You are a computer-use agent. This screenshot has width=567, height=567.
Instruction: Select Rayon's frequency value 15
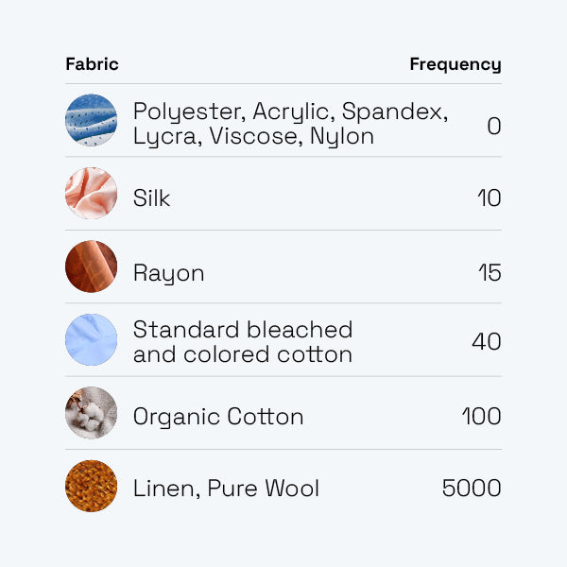[x=489, y=273]
